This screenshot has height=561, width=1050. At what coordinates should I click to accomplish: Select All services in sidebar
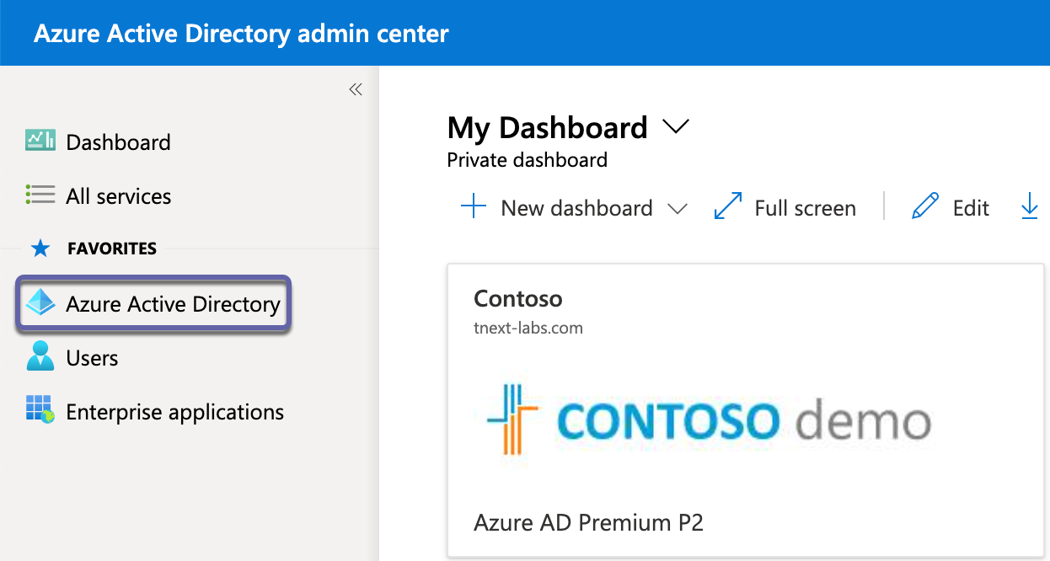[x=118, y=196]
